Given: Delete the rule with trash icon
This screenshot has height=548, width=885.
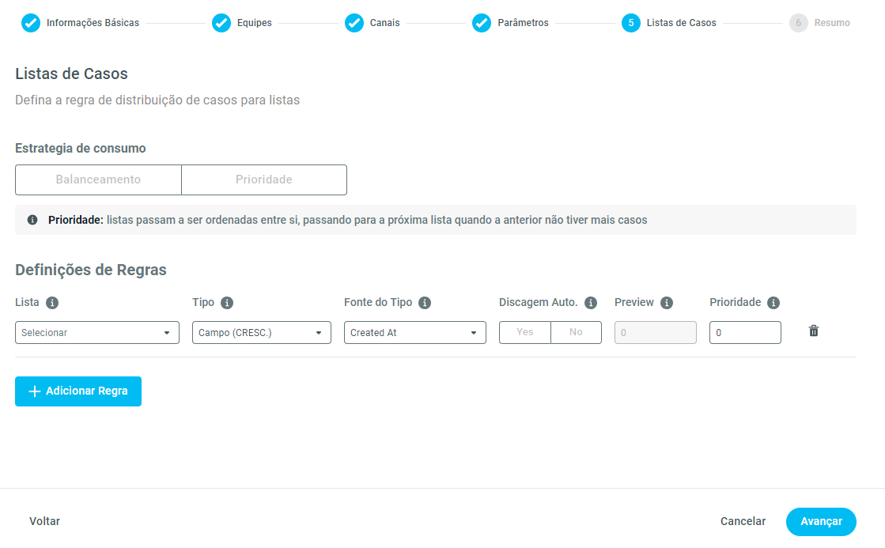Looking at the screenshot, I should [814, 331].
